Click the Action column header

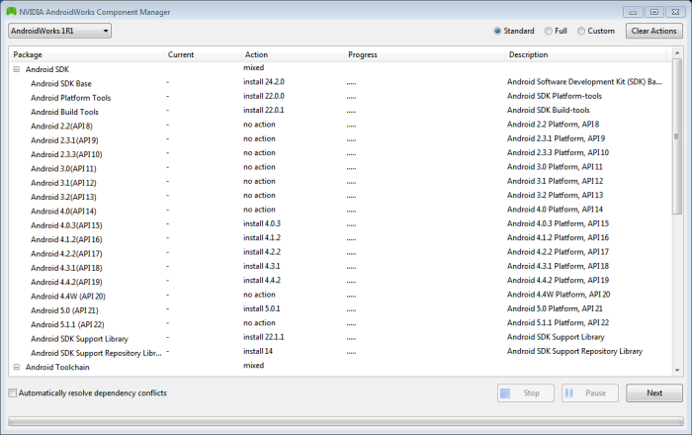(x=293, y=54)
